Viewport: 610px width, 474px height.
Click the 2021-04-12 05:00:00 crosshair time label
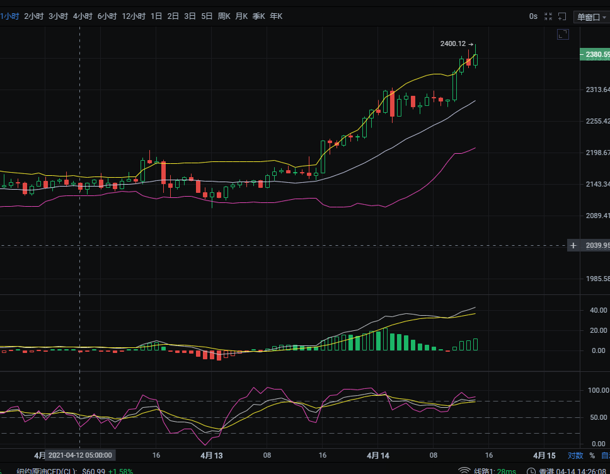click(x=80, y=455)
